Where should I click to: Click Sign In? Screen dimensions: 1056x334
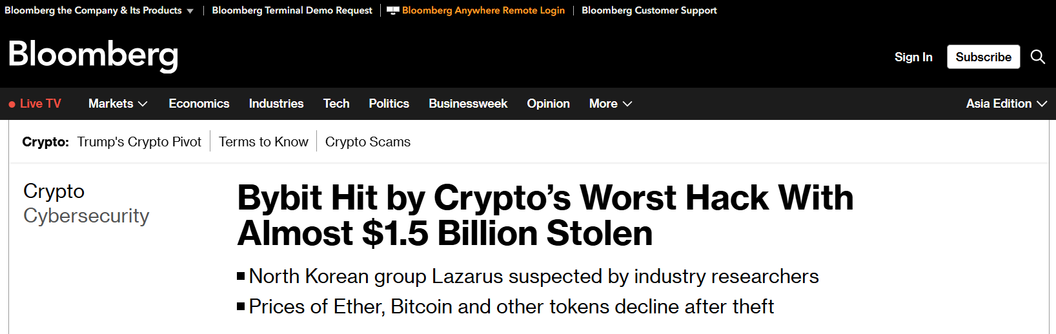coord(913,57)
